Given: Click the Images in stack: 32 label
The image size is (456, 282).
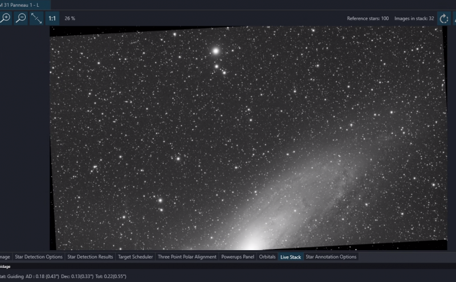Looking at the screenshot, I should click(x=414, y=18).
